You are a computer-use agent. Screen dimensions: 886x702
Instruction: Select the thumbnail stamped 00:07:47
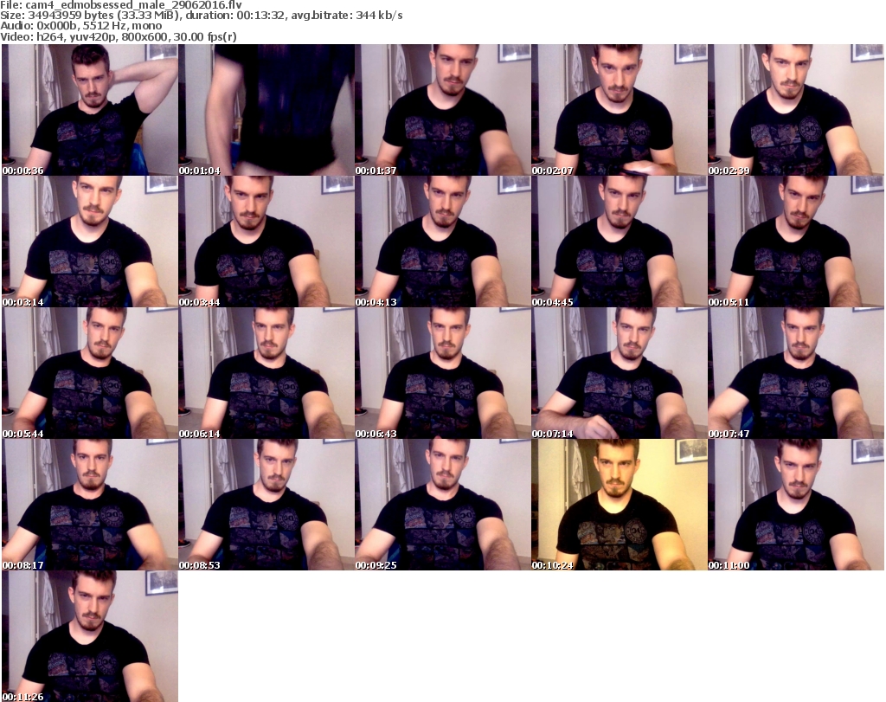tap(796, 373)
